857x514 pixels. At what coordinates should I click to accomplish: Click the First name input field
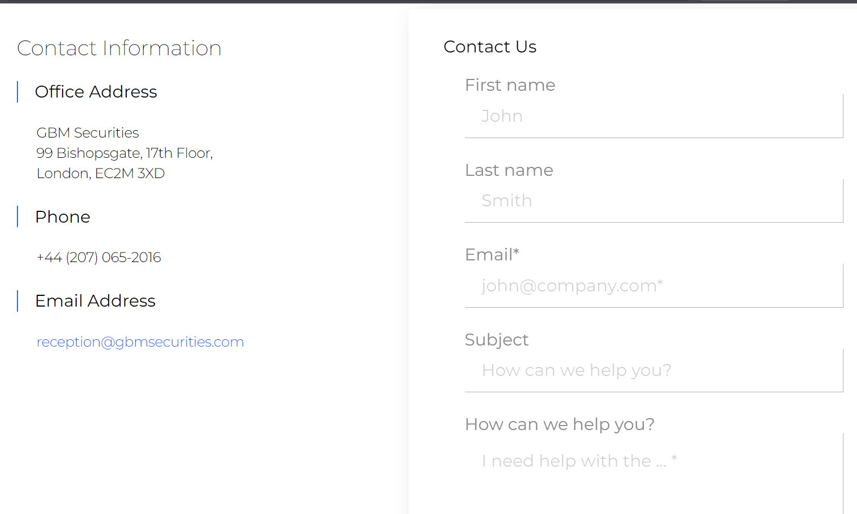pyautogui.click(x=654, y=116)
